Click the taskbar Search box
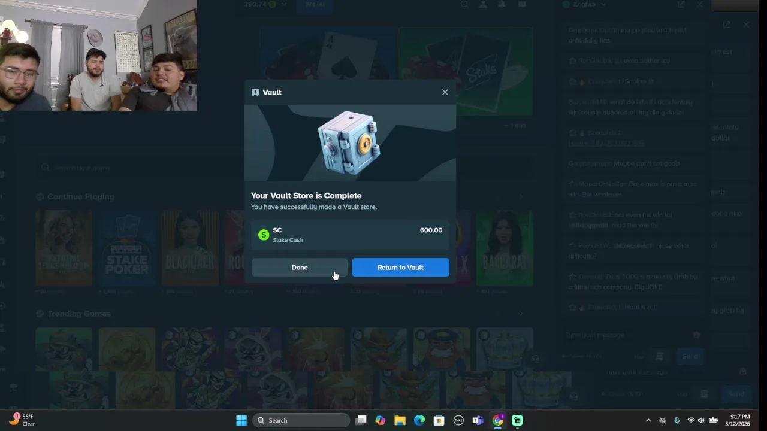Viewport: 767px width, 431px height. click(301, 420)
